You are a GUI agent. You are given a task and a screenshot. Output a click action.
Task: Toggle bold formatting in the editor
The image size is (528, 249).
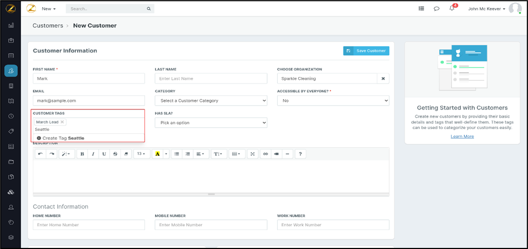(82, 154)
